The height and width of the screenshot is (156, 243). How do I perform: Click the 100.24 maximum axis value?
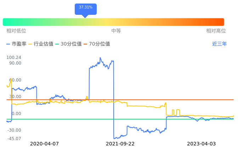pos(14,58)
